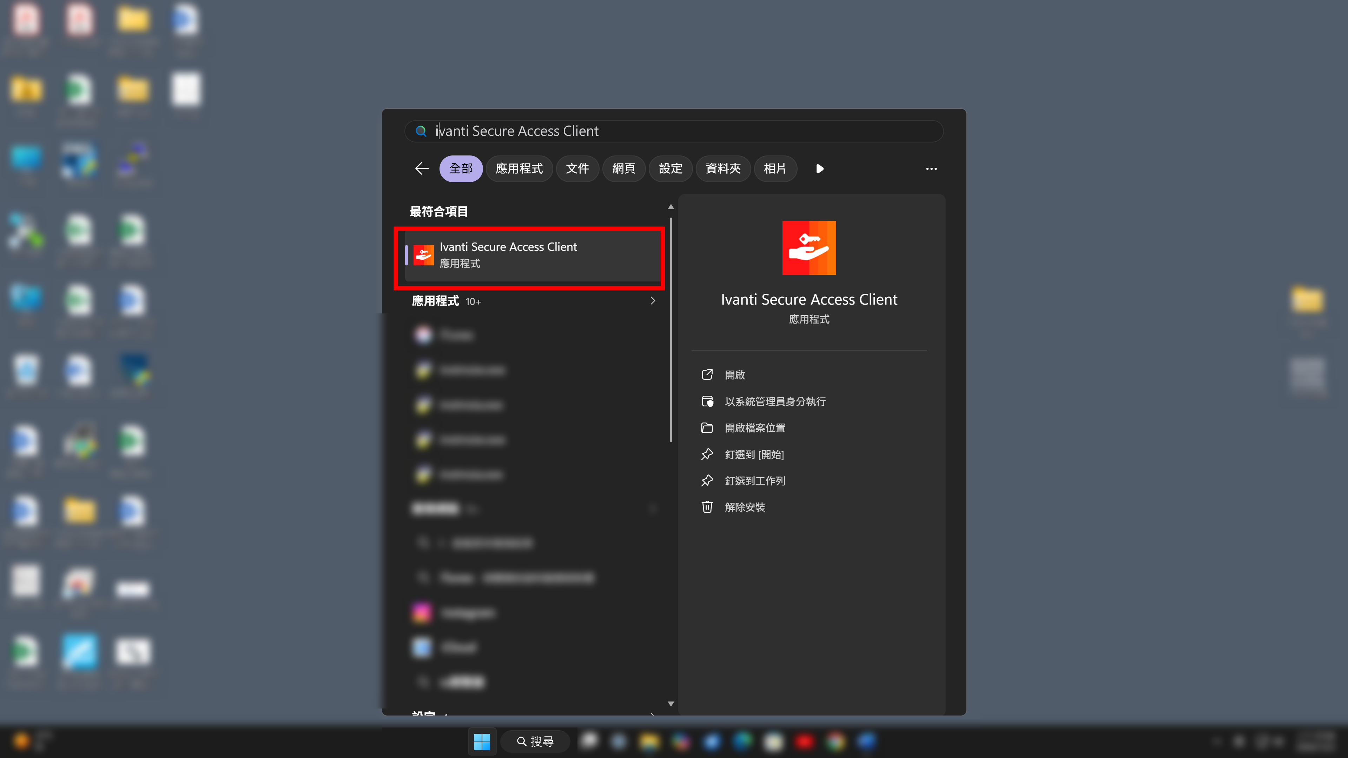Click the magnifier icon in the search box

point(421,131)
